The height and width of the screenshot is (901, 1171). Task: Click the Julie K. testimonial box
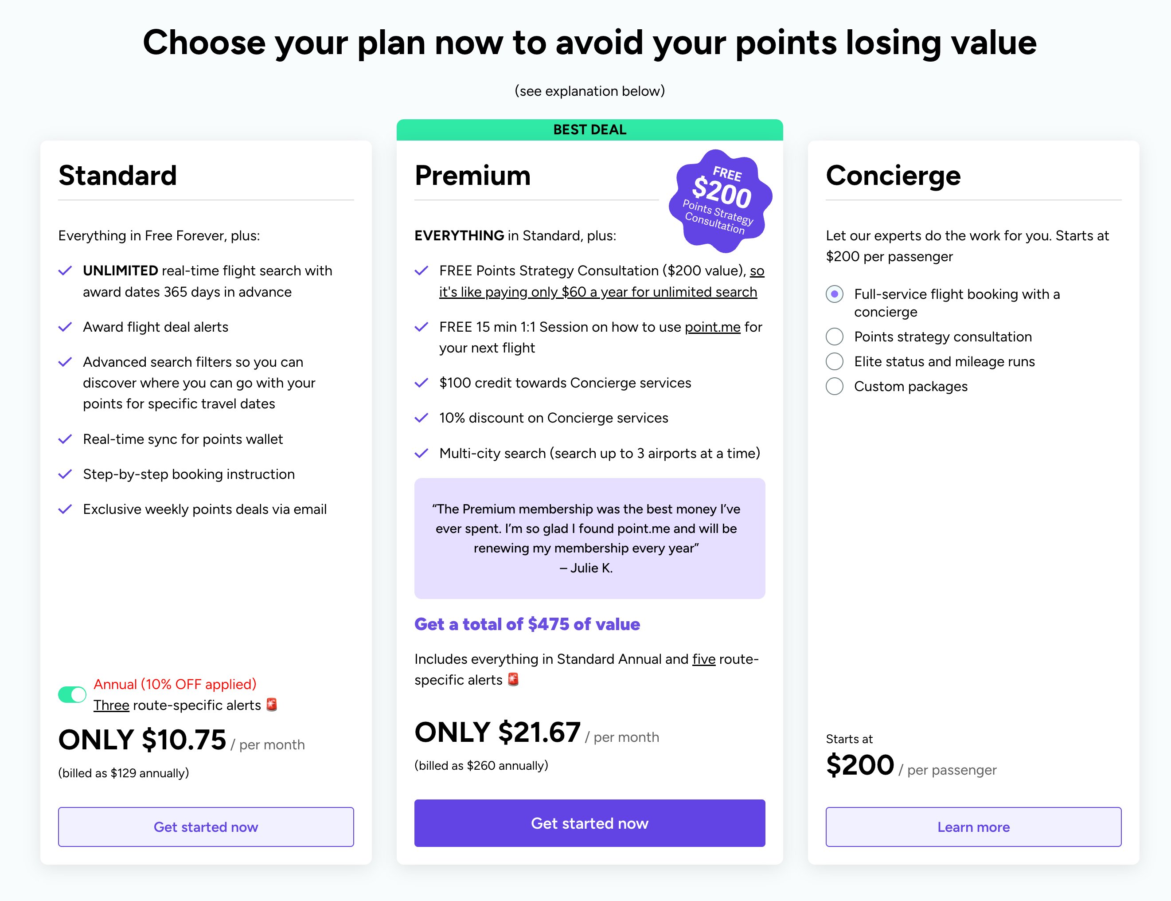tap(589, 538)
